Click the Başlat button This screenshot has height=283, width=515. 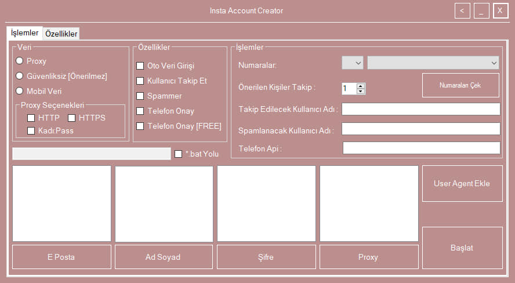[x=462, y=248]
